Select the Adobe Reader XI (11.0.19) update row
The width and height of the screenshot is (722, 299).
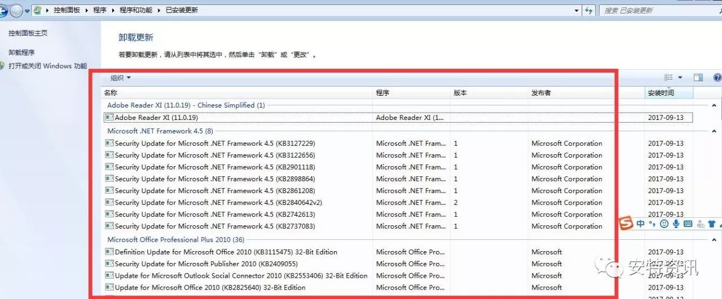(398, 118)
